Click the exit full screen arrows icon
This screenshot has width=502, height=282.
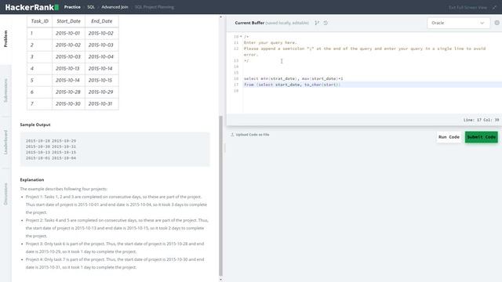(x=494, y=7)
